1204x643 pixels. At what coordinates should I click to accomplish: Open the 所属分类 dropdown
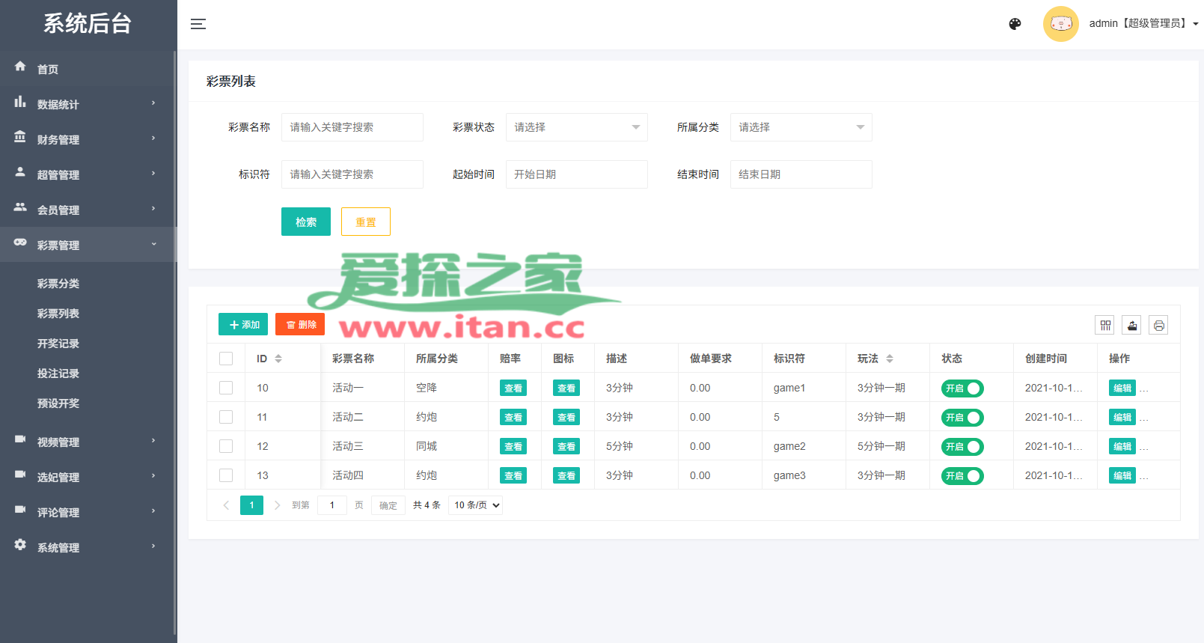801,127
